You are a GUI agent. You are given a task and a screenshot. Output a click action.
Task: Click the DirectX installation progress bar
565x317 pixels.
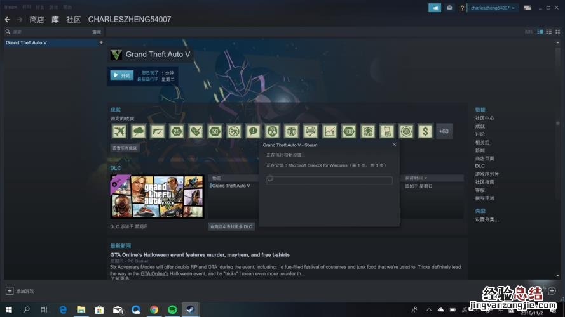pos(329,180)
